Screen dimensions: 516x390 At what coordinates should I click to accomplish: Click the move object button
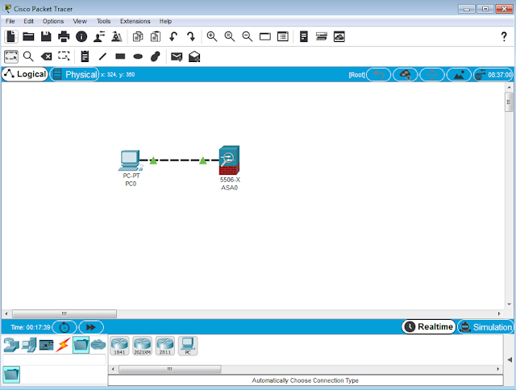[x=432, y=75]
